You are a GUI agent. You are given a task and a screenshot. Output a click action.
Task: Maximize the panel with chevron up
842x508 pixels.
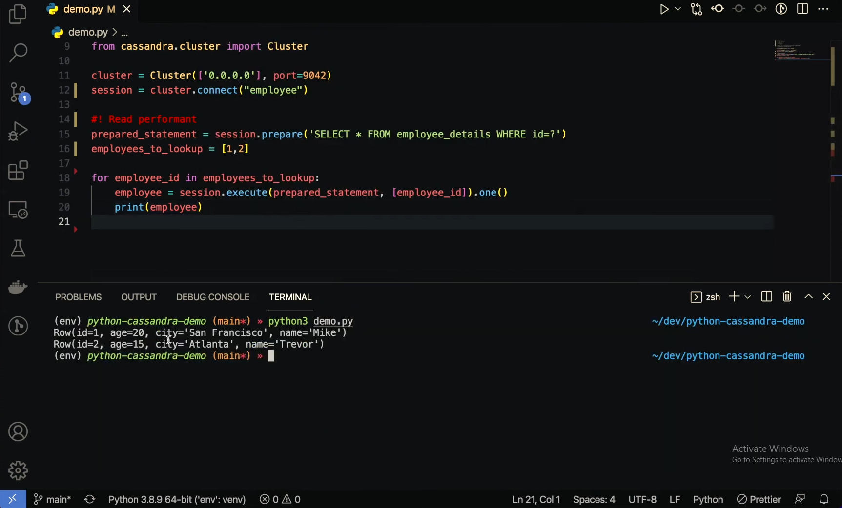coord(809,296)
